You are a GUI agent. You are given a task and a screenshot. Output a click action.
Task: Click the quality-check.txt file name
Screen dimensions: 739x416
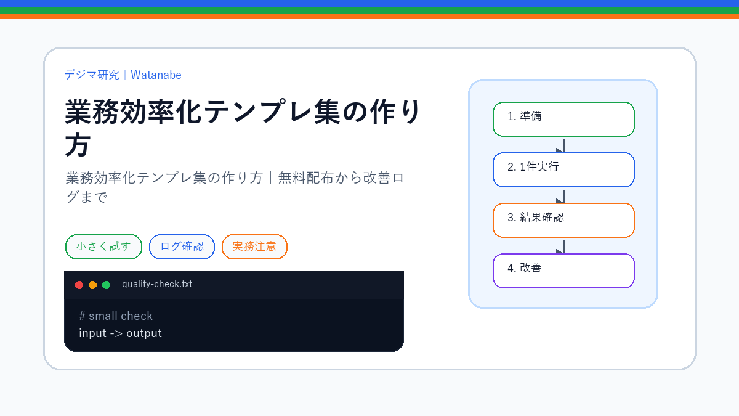coord(157,284)
